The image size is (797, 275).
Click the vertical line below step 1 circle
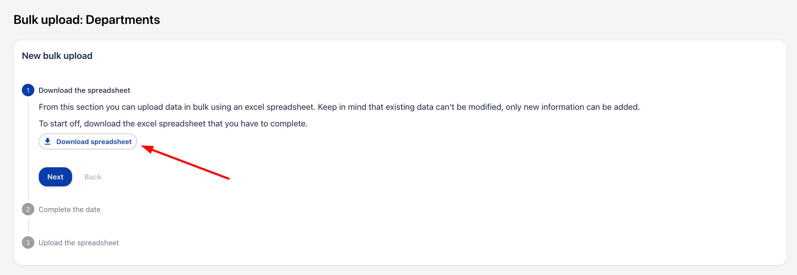click(x=28, y=149)
